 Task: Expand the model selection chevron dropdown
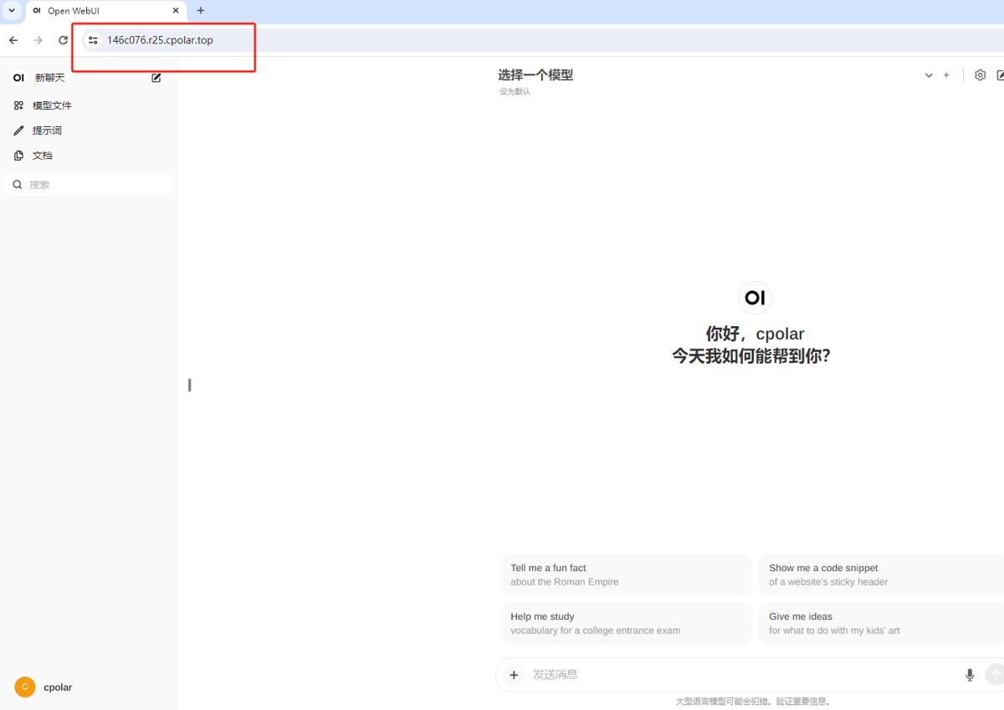929,75
